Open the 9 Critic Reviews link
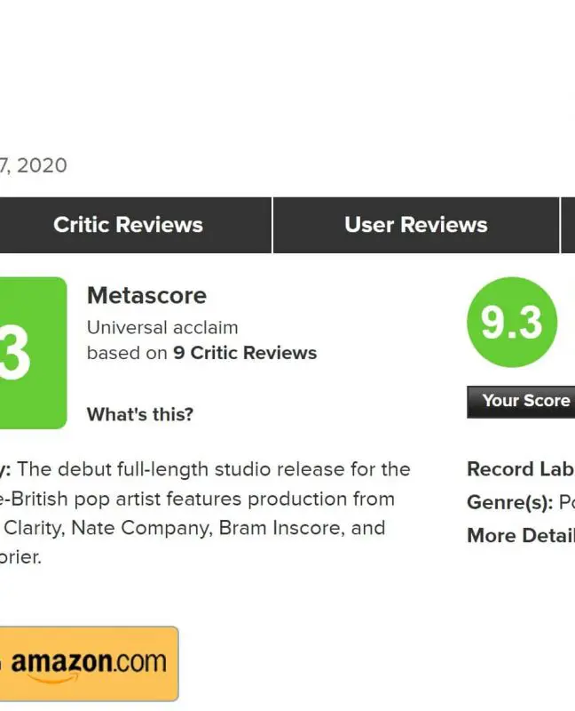Image resolution: width=575 pixels, height=711 pixels. 245,353
